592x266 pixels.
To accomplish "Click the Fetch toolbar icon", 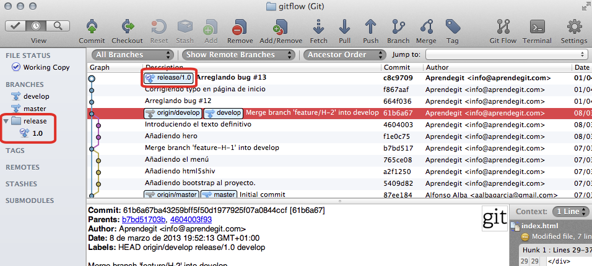I will (x=319, y=28).
